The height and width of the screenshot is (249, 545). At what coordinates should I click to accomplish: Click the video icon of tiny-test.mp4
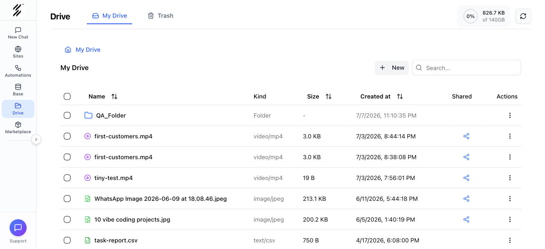(88, 178)
